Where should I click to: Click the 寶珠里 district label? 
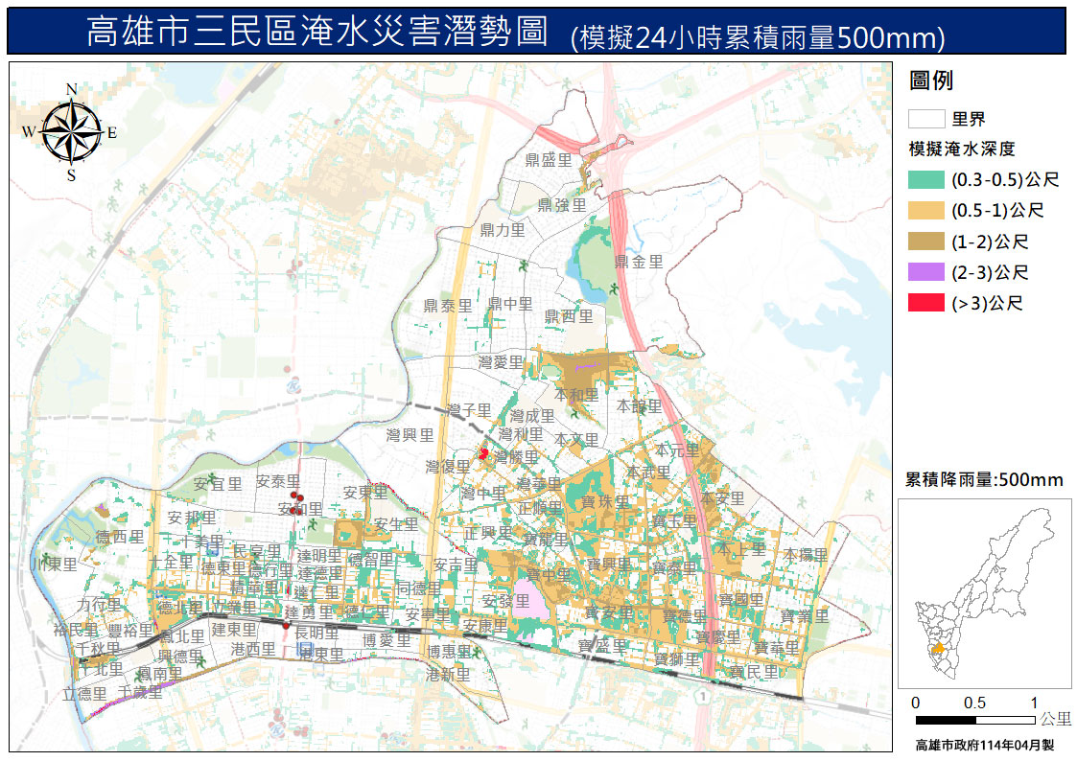tap(605, 502)
